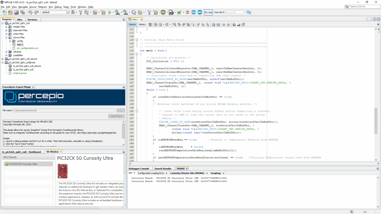Run the main project with green arrow
Viewport: 381px width, 214px height.
click(110, 12)
